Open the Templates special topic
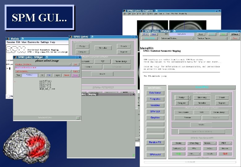Screen dimensions: 241x167 (x=155, y=99)
